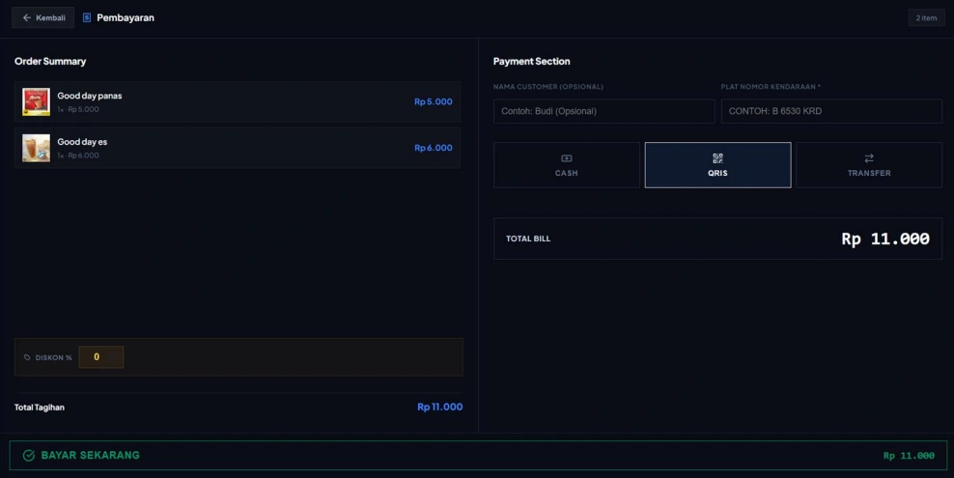Confirm payment with BAYAR SEKARANG button
Screen dimensions: 954x478
coord(478,456)
